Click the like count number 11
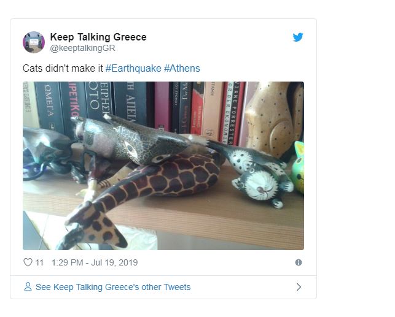This screenshot has width=395, height=317. 39,262
